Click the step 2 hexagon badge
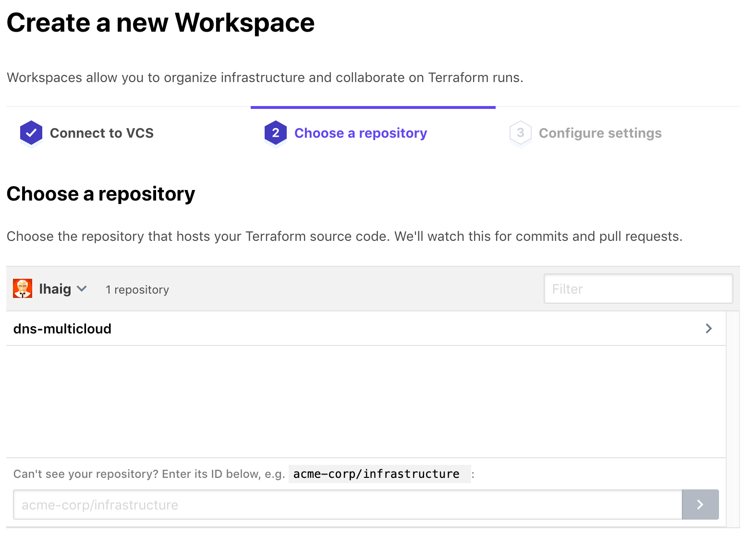The width and height of the screenshot is (755, 546). click(x=276, y=133)
